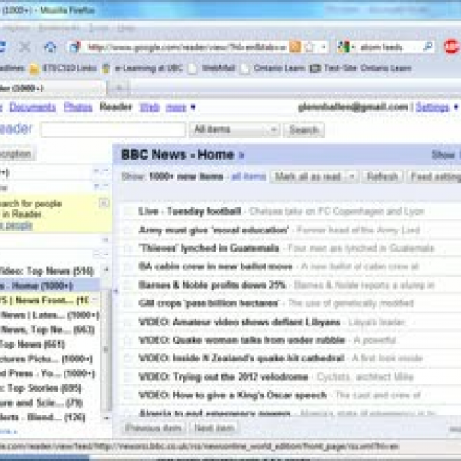
Task: Close the yellow search for people notice
Action: coord(104,203)
